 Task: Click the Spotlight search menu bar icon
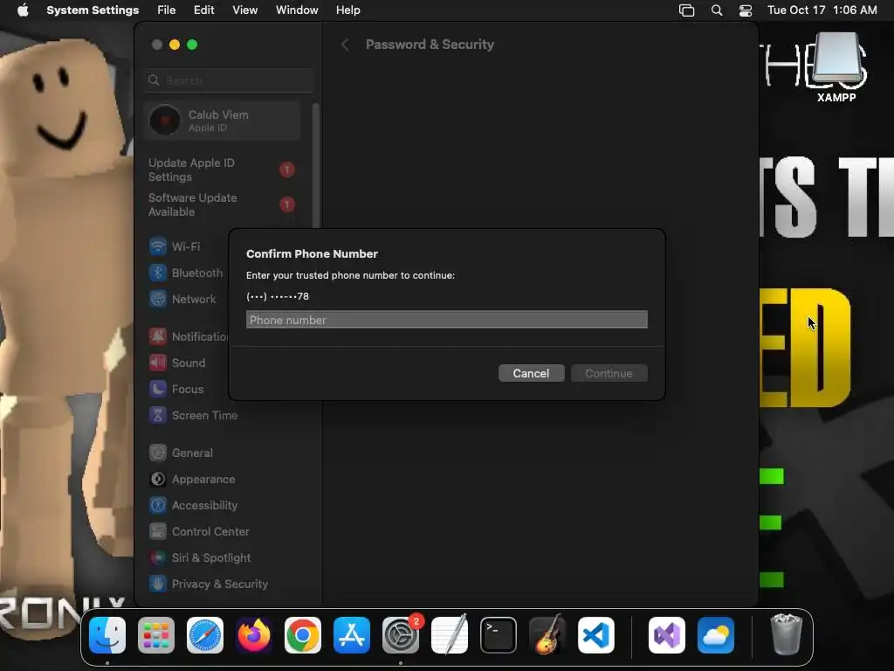[717, 10]
